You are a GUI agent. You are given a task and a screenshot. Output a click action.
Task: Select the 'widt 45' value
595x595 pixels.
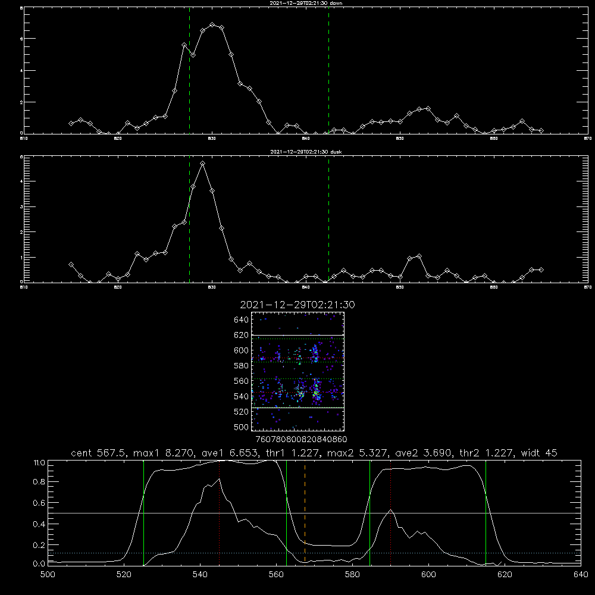click(539, 453)
